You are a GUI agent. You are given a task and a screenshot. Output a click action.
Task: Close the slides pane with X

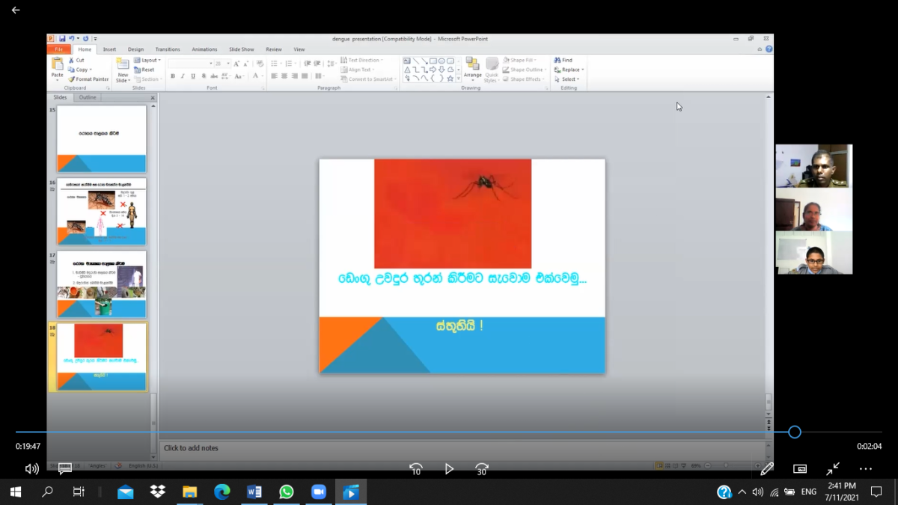point(153,98)
